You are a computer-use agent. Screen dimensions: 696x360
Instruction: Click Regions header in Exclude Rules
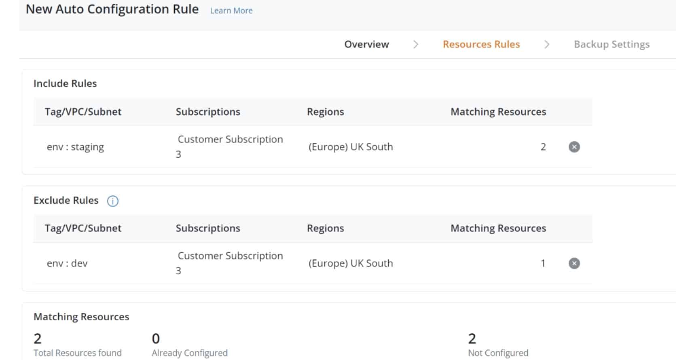(326, 229)
